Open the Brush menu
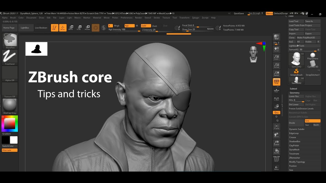This screenshot has width=326, height=183. [x=13, y=18]
